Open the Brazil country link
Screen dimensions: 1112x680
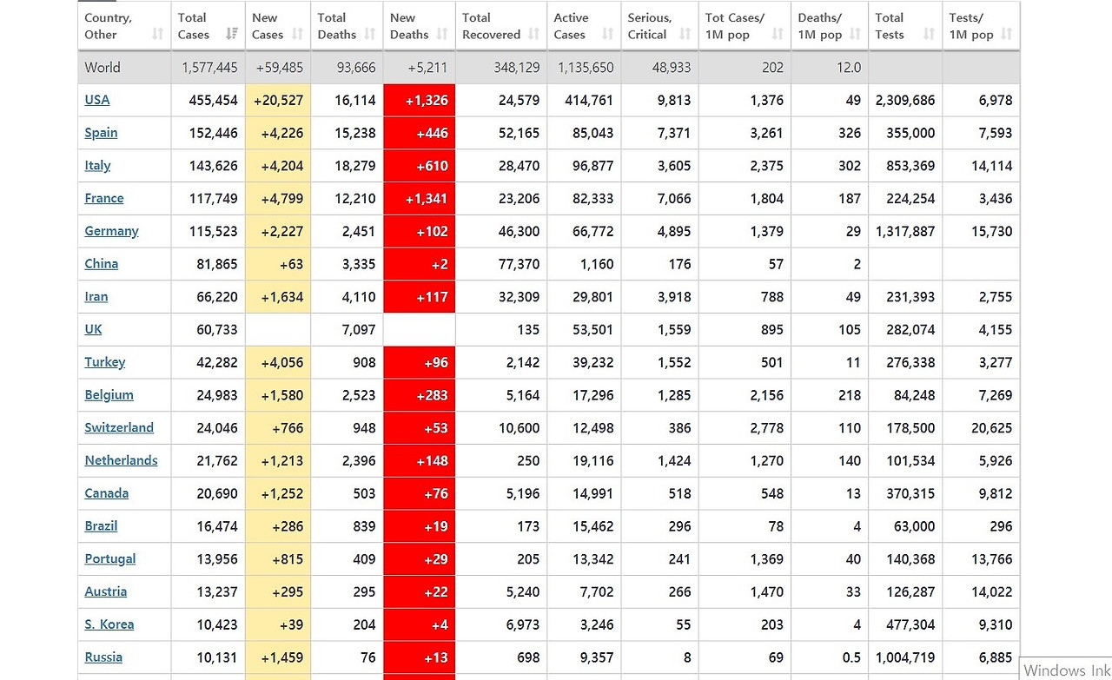pos(101,526)
